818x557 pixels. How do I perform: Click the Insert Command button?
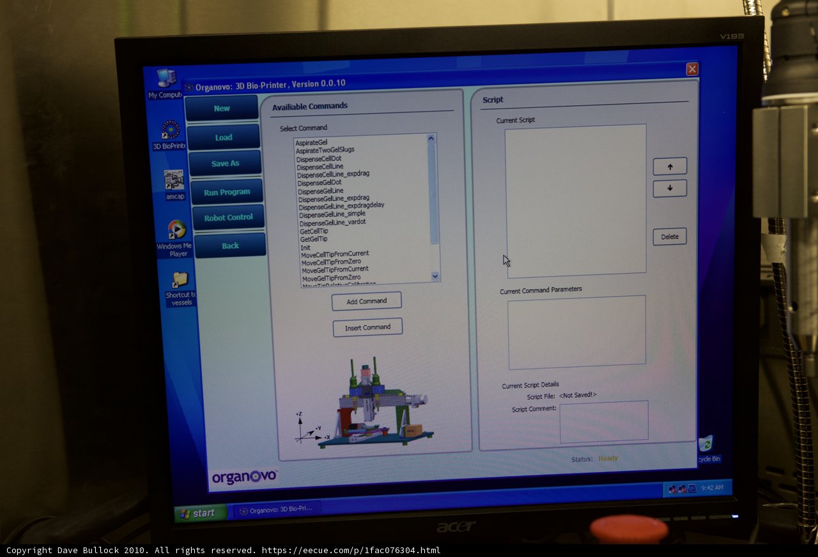[x=367, y=327]
